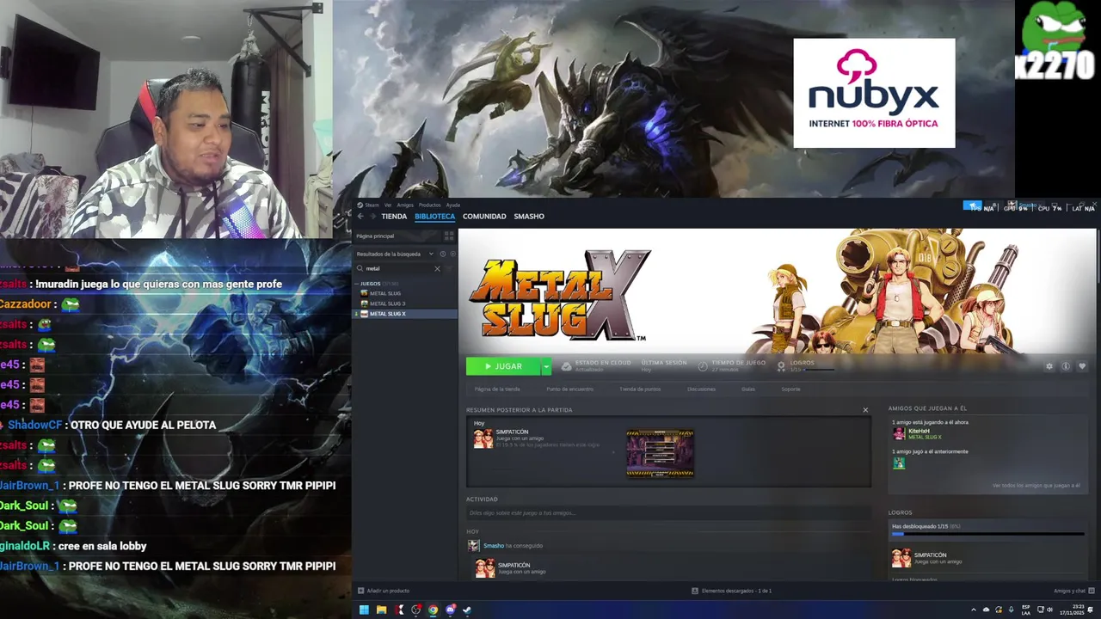
Task: Open Guías link
Action: (x=748, y=389)
